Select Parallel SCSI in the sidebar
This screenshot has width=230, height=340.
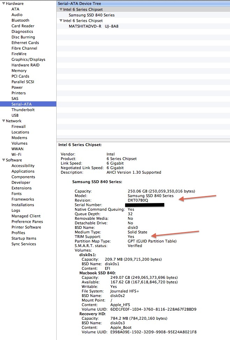click(23, 82)
